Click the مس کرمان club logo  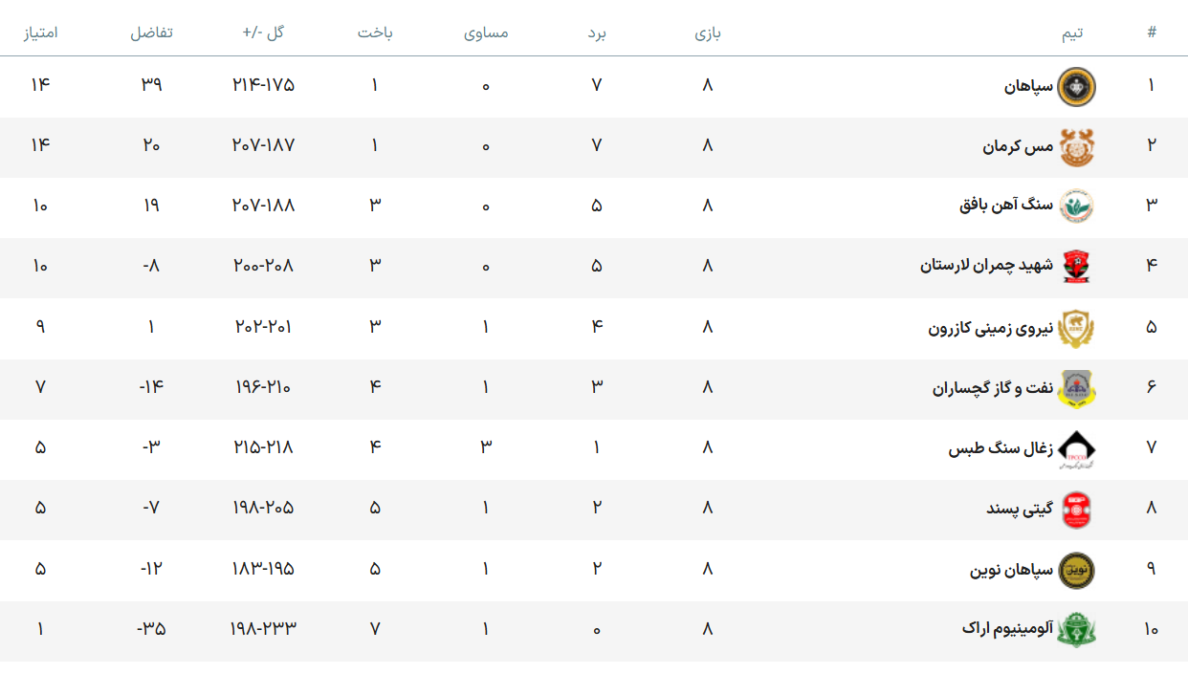pyautogui.click(x=1077, y=147)
